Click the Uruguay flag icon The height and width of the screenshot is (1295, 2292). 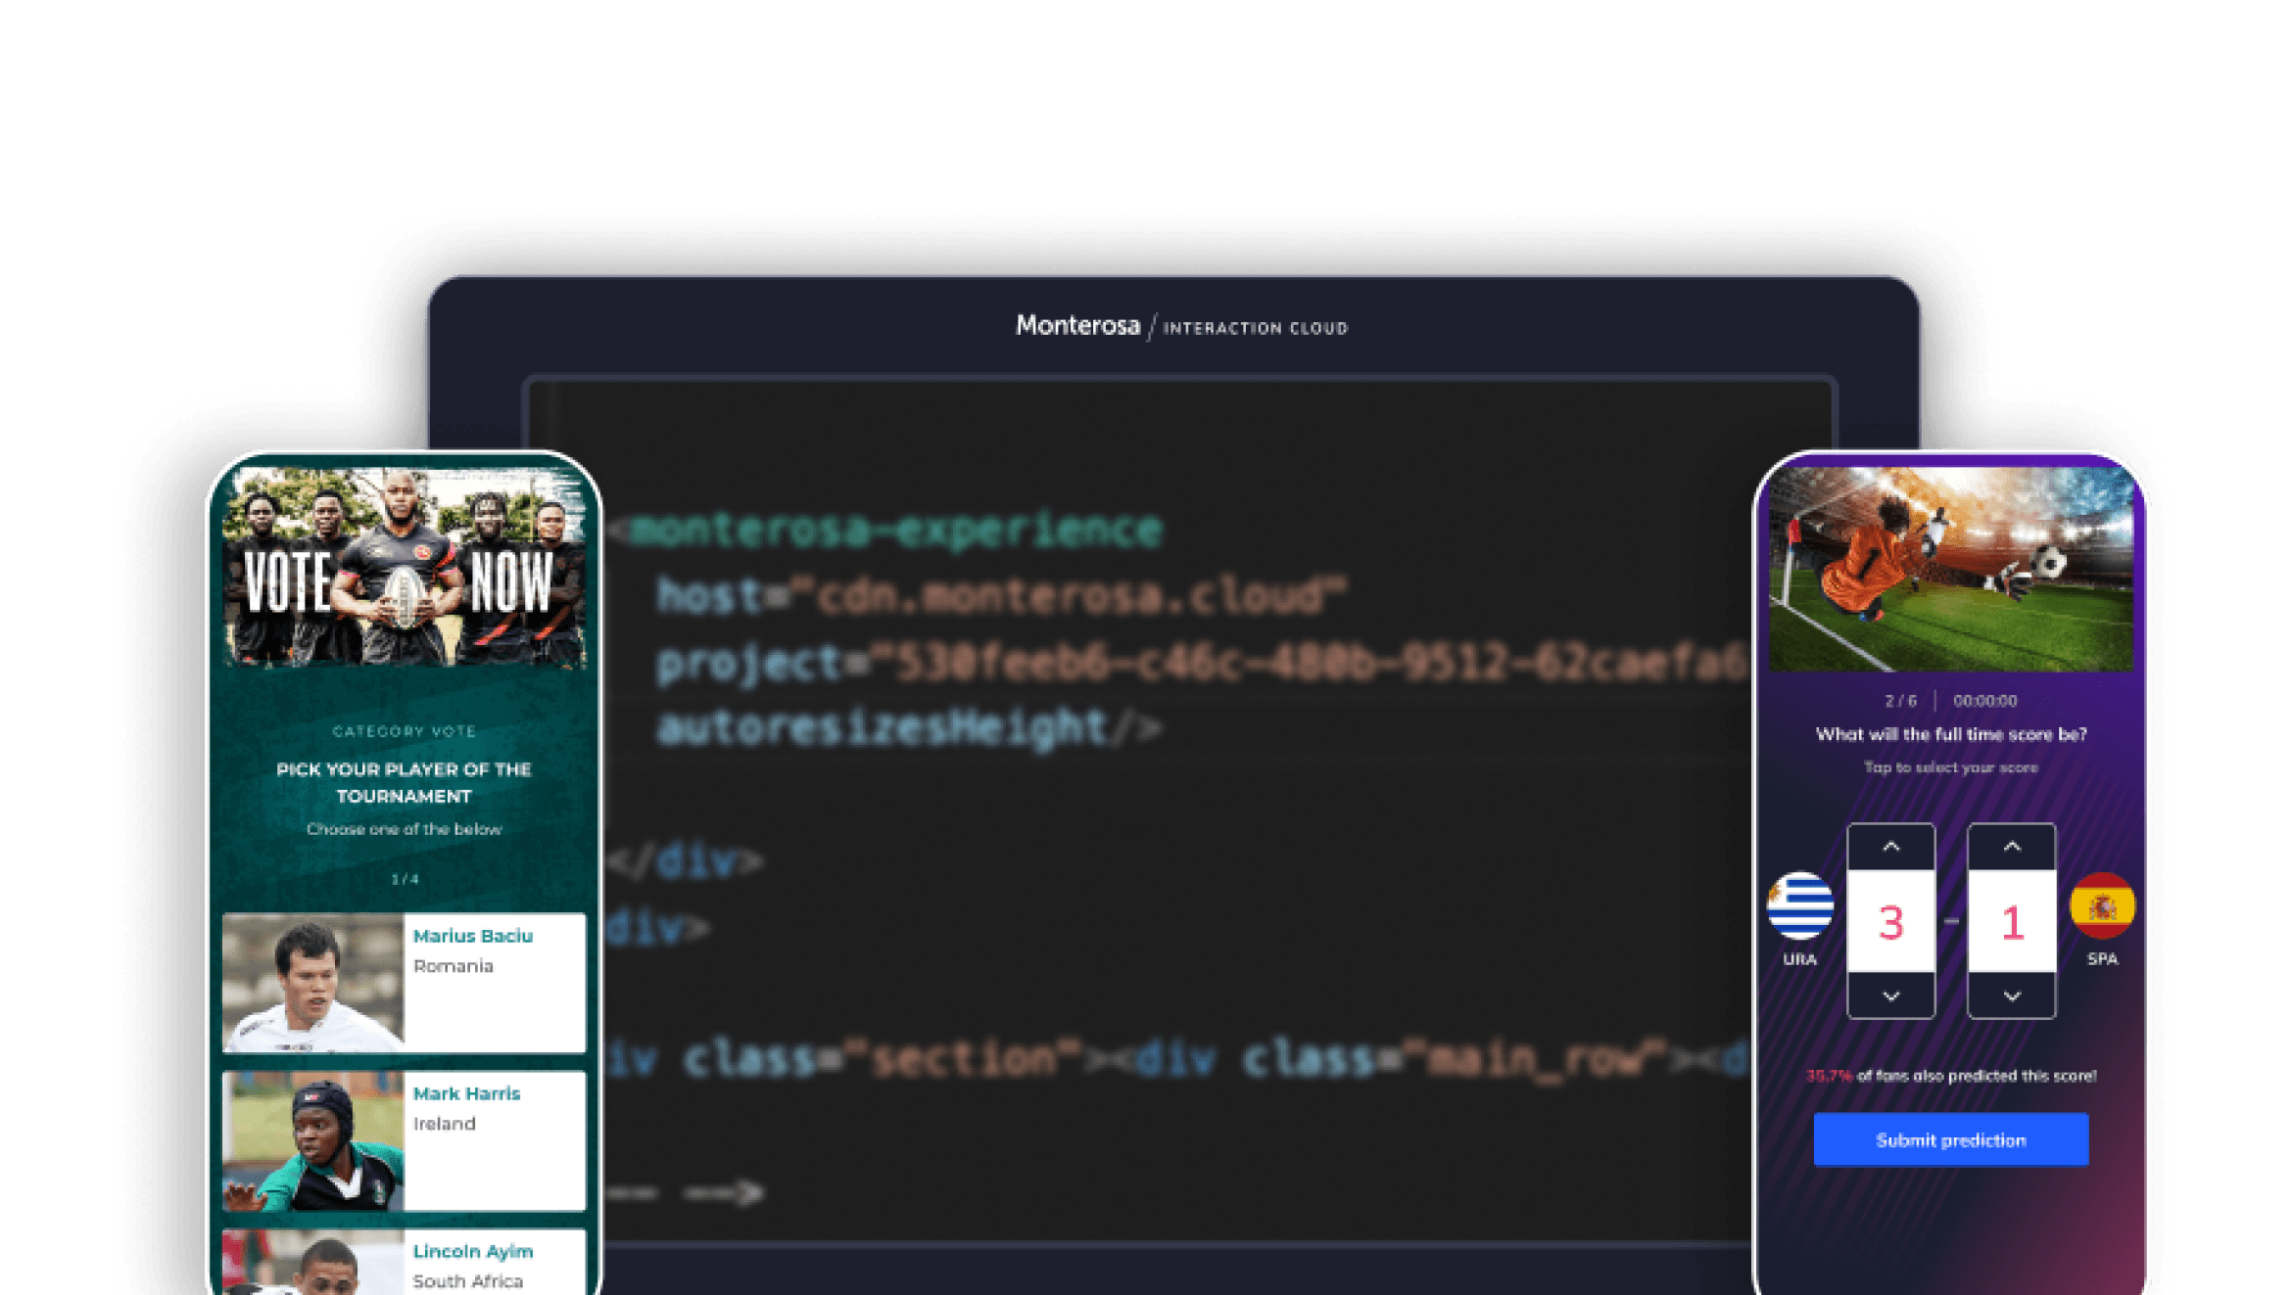[x=1800, y=905]
